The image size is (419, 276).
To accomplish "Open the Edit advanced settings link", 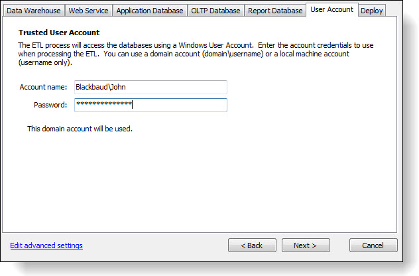I will pos(46,245).
